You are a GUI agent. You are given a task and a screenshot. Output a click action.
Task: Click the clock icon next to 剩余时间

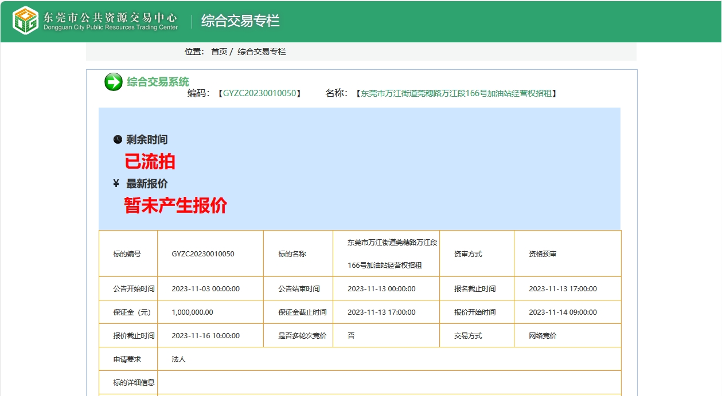click(x=118, y=139)
